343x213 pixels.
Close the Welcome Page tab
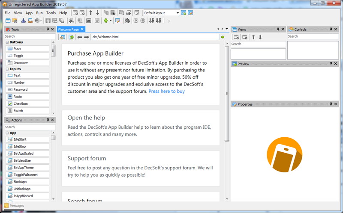tap(82, 29)
